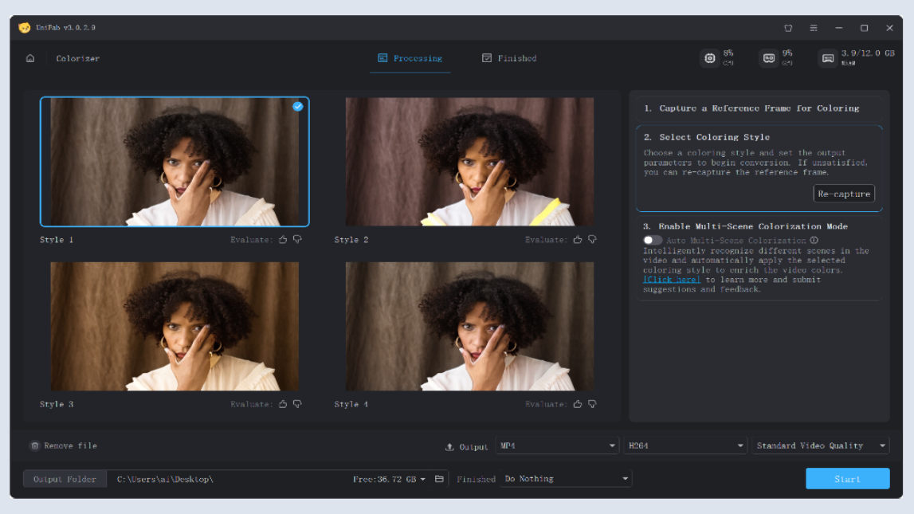Click the shirt skin icon in title bar
This screenshot has height=514, width=914.
tap(788, 28)
